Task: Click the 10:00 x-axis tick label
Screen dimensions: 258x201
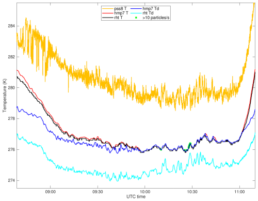Action: [x=145, y=192]
